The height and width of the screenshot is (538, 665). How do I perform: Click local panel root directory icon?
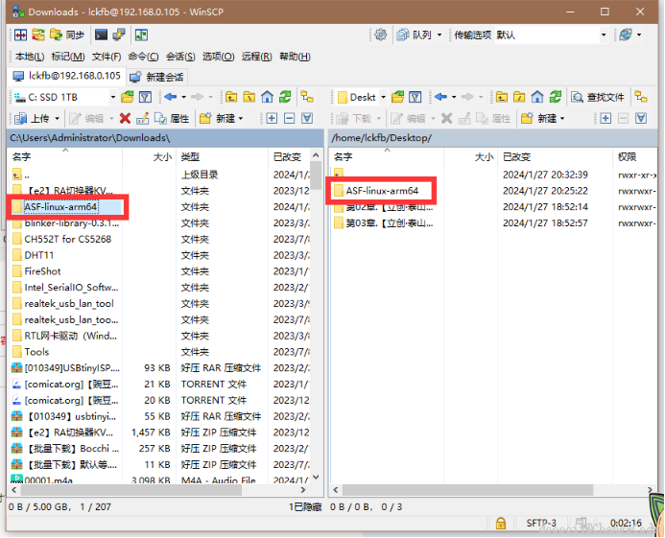coord(249,97)
